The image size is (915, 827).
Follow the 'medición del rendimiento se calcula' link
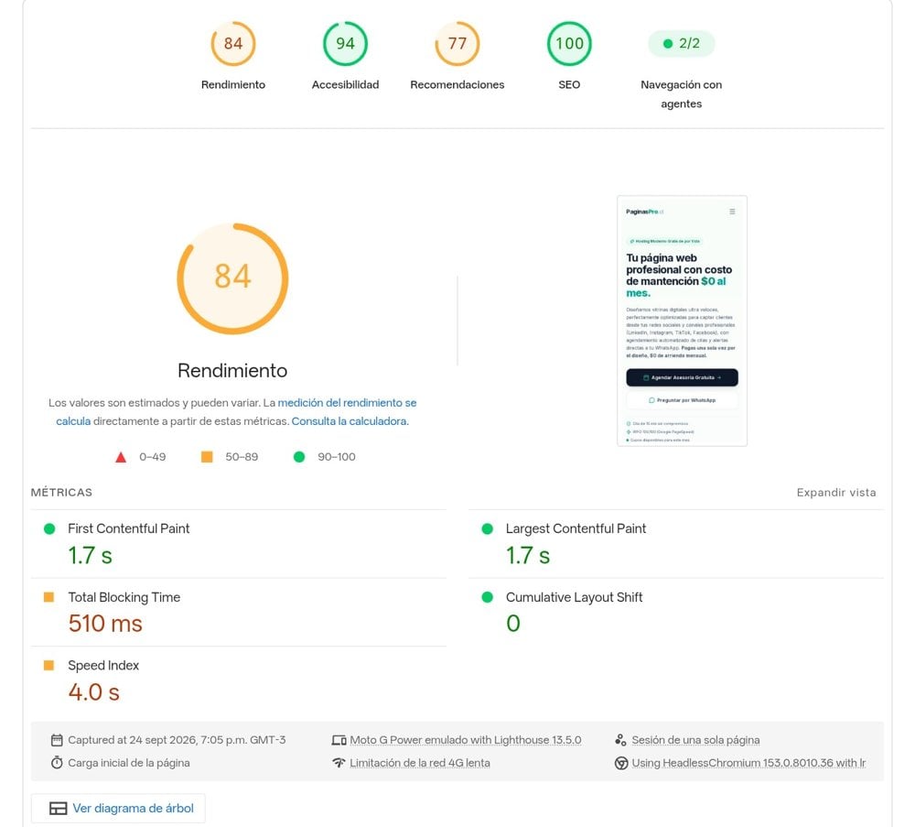tap(236, 412)
